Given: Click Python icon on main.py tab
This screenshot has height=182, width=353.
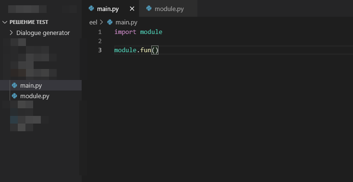Looking at the screenshot, I should [91, 9].
